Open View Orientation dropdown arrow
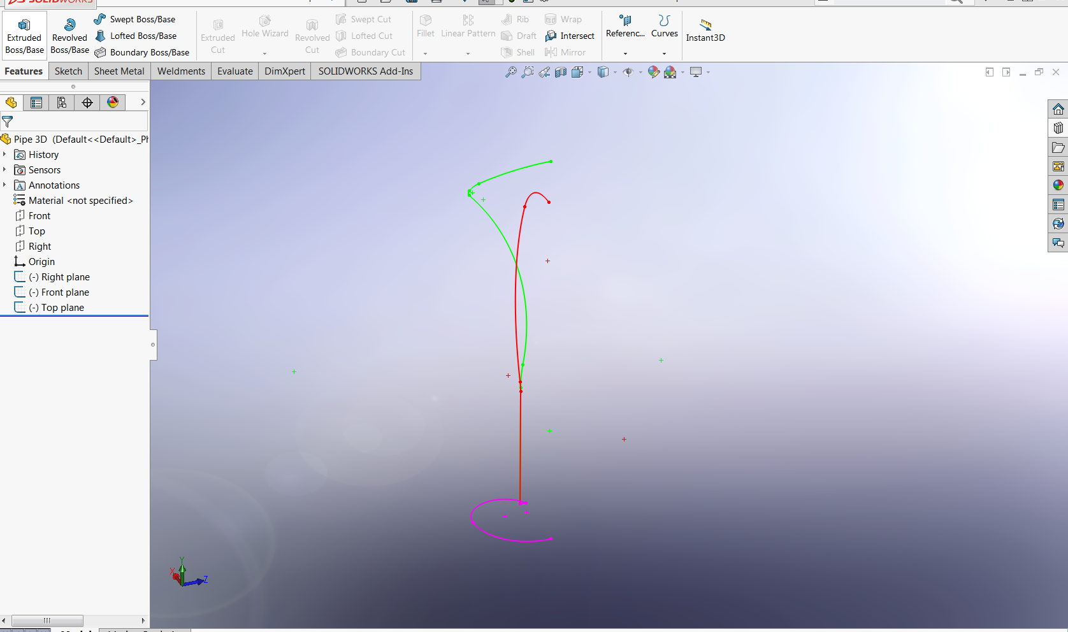 589,73
